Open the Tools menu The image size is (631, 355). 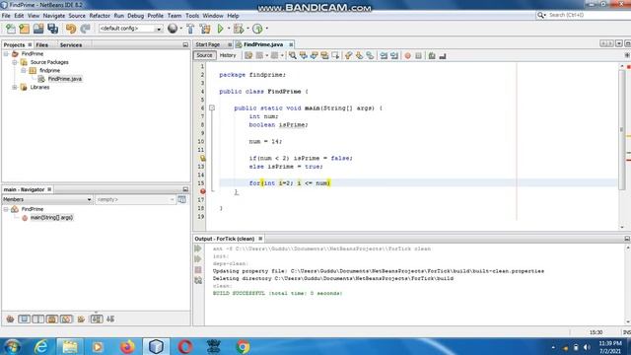pos(192,16)
